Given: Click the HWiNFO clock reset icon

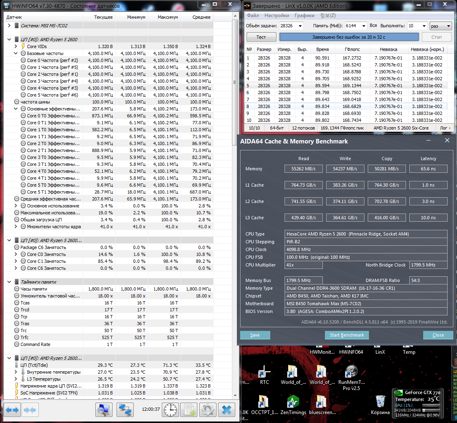Looking at the screenshot, I should pyautogui.click(x=170, y=410).
